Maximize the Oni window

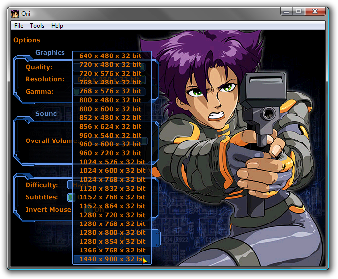click(299, 11)
